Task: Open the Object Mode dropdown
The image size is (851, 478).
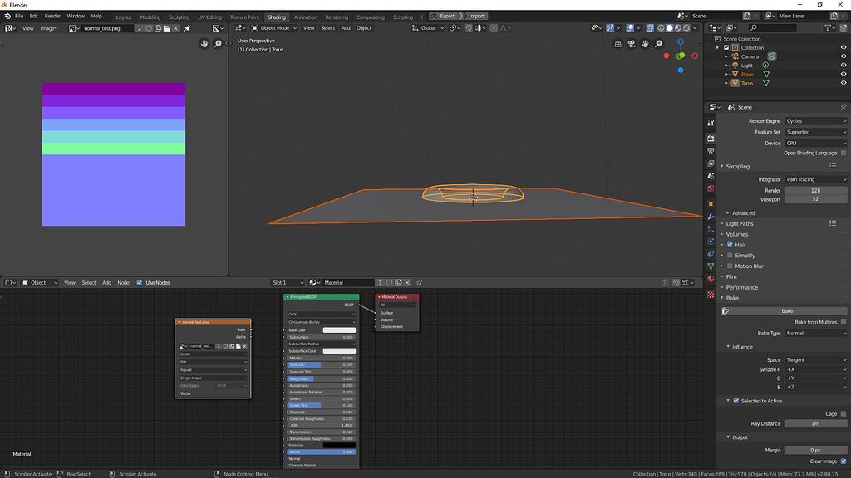Action: coord(274,28)
